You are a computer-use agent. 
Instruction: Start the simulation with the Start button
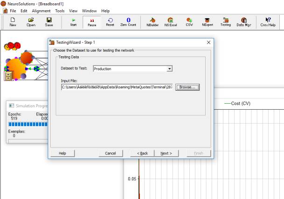point(73,22)
